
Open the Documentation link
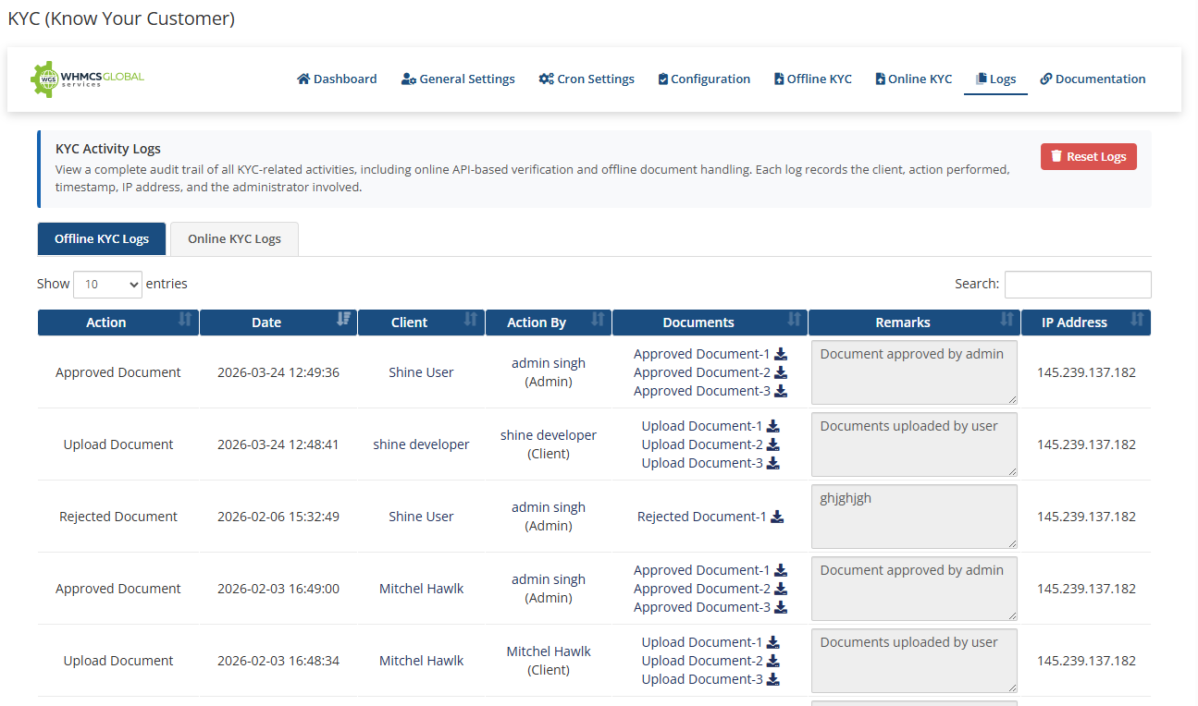pyautogui.click(x=1093, y=79)
